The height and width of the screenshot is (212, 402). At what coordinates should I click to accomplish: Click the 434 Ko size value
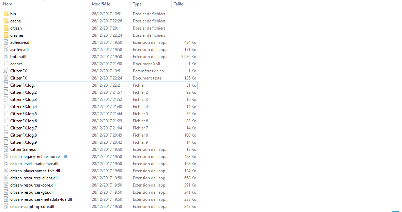(x=190, y=42)
